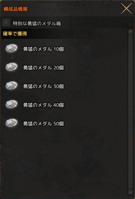This screenshot has width=135, height=199.
Task: Click the medal icon for 30個 reward
Action: coord(12,86)
